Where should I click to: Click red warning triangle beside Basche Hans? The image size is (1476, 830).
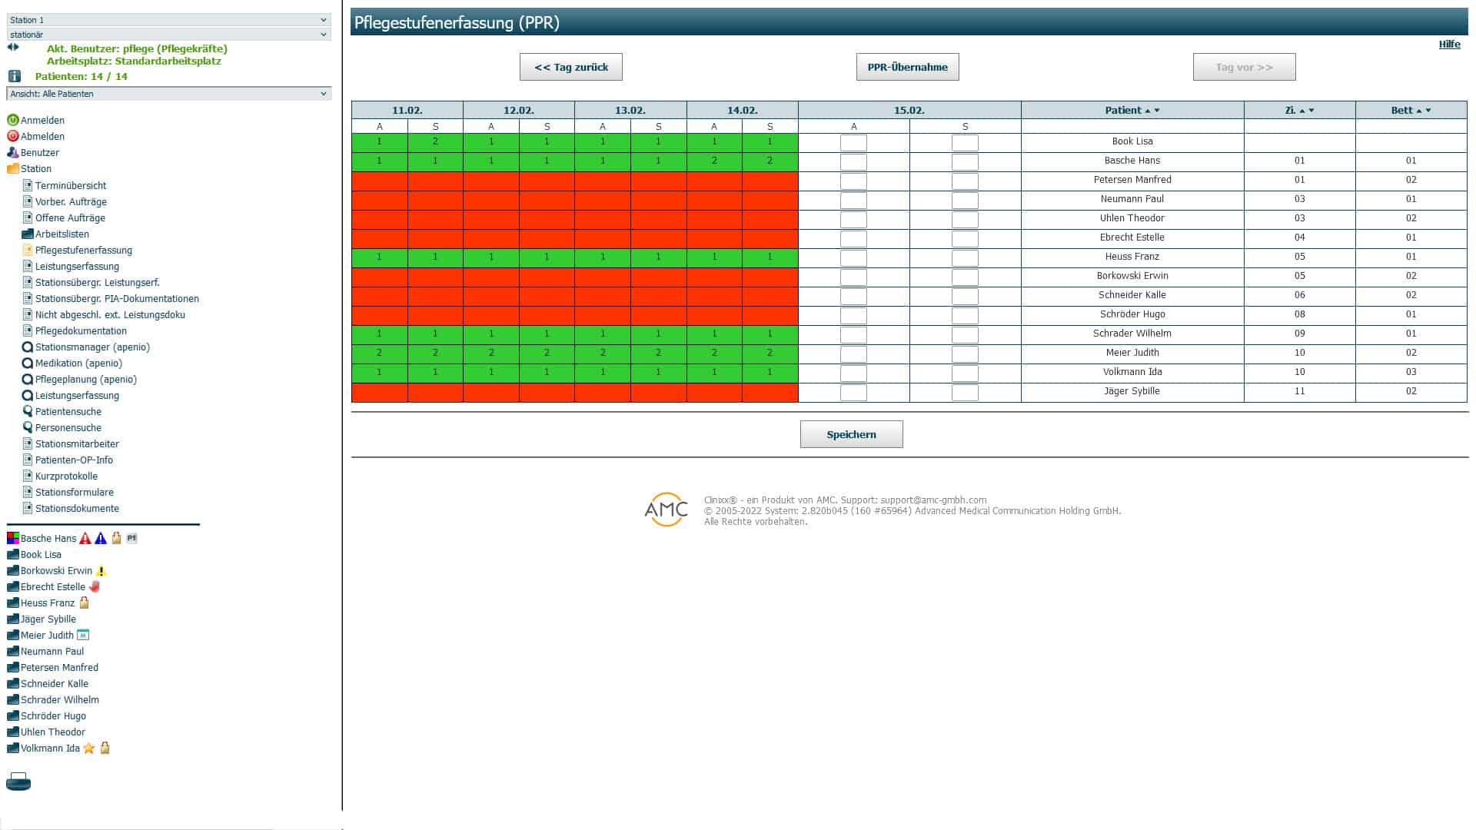85,539
